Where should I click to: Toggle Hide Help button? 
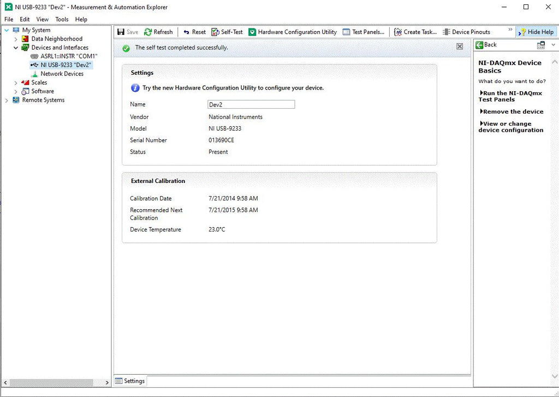[536, 32]
